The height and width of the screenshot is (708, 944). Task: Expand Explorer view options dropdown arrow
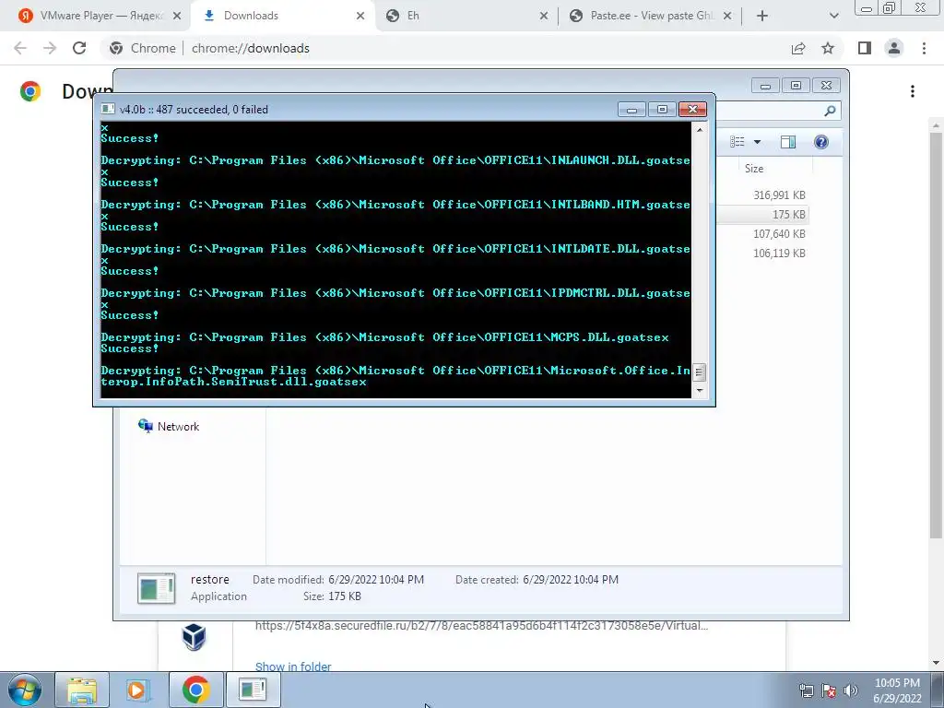pyautogui.click(x=758, y=142)
